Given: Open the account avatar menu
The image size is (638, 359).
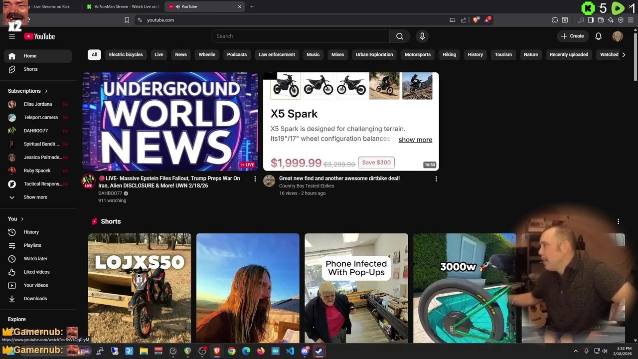Looking at the screenshot, I should pyautogui.click(x=618, y=36).
